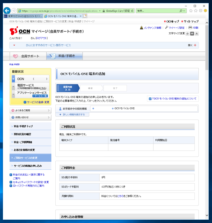Screen dimensions: 212x223
Task: Click the メンテナンス情報 warning icon
Action: pos(141,28)
